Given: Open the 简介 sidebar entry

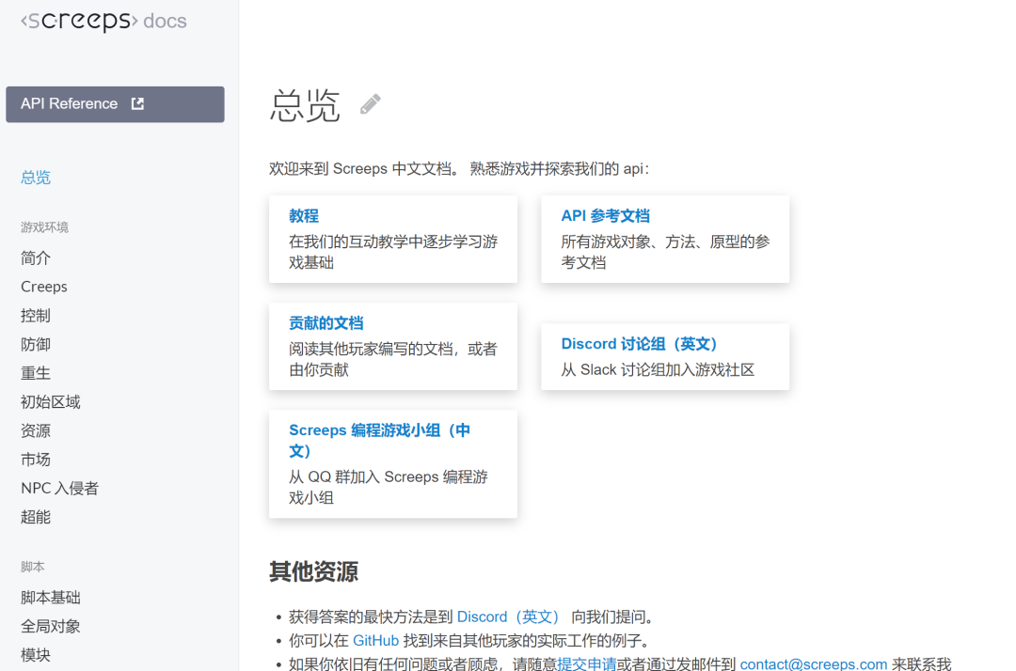Looking at the screenshot, I should point(36,257).
